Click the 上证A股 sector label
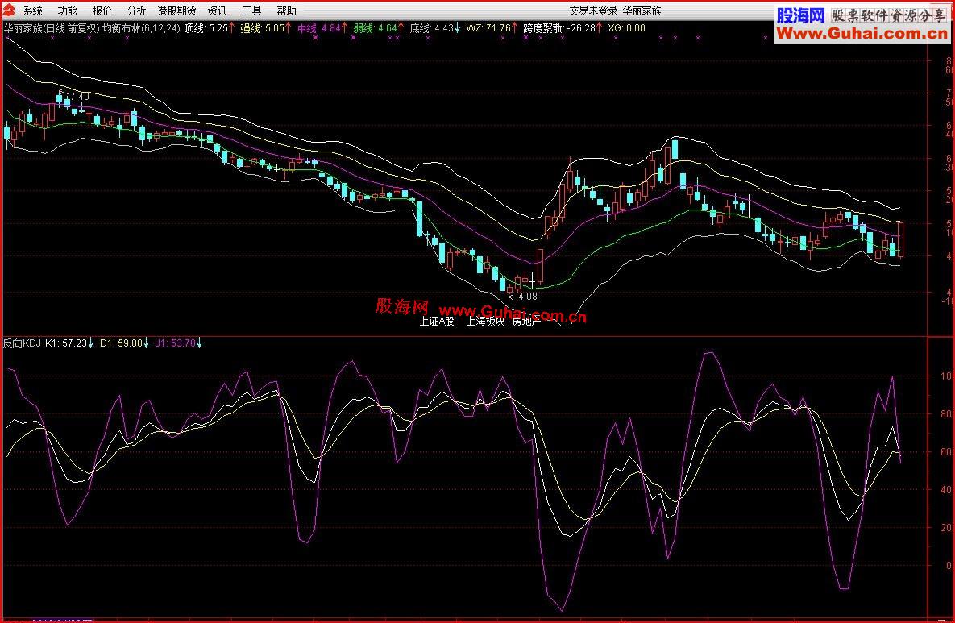Image resolution: width=955 pixels, height=623 pixels. click(x=437, y=322)
